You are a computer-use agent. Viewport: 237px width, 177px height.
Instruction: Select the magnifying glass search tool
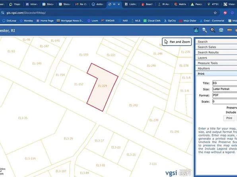tap(204, 30)
